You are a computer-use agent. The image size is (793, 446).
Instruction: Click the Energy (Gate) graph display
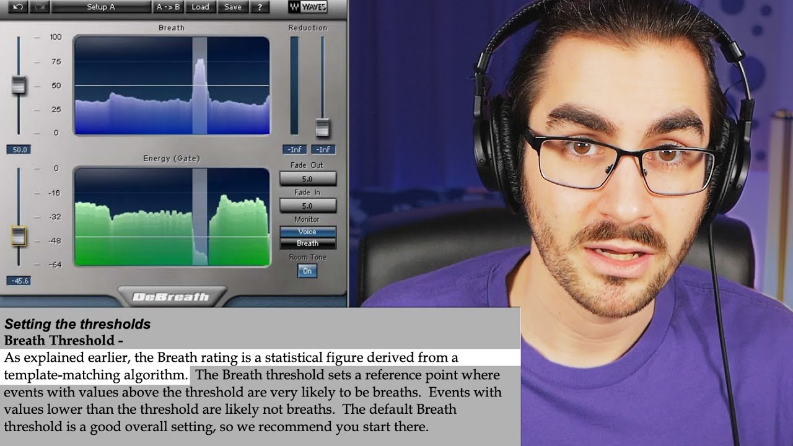click(172, 217)
